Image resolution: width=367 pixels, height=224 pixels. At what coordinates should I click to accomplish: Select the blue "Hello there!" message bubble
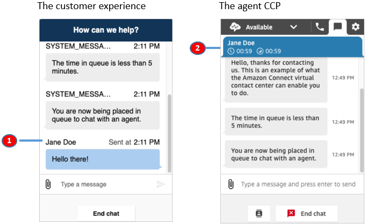(102, 159)
